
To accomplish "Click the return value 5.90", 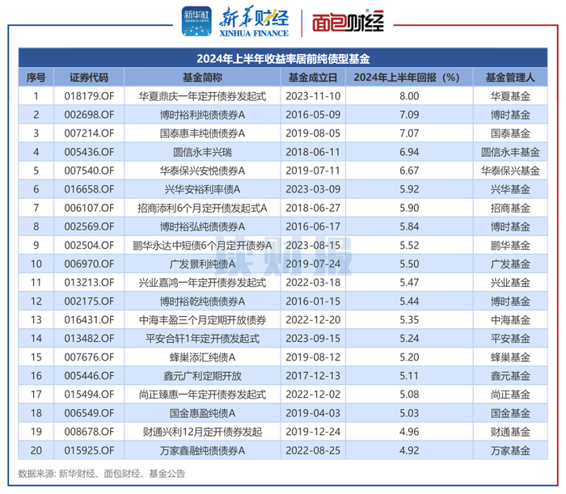I will (409, 208).
